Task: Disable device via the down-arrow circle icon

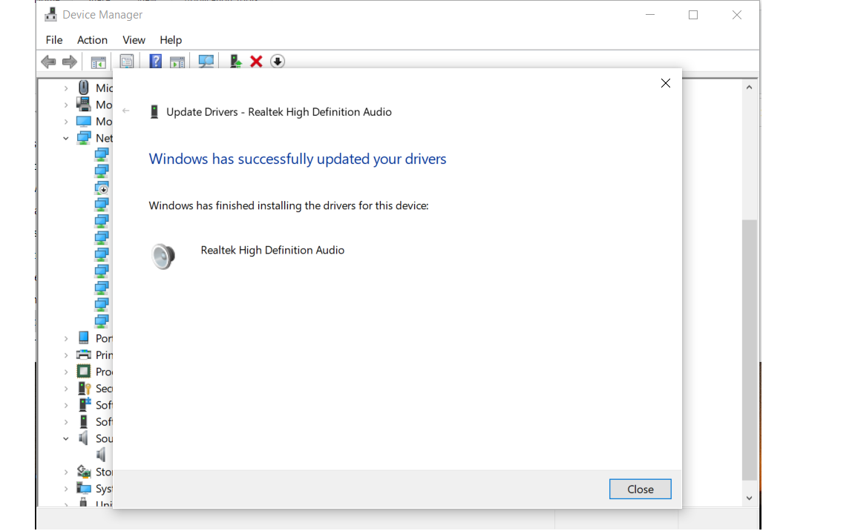Action: pos(278,62)
